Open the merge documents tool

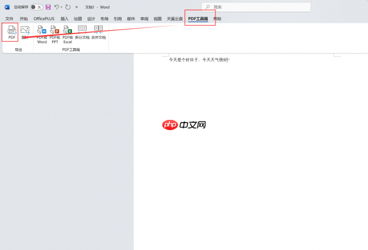pyautogui.click(x=98, y=32)
